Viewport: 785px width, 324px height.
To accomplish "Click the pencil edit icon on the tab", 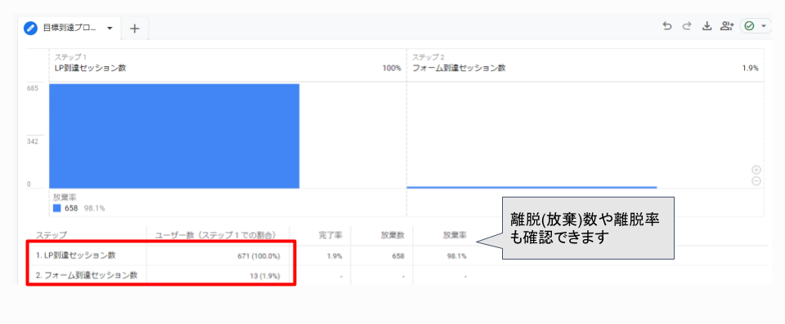I will tap(30, 28).
